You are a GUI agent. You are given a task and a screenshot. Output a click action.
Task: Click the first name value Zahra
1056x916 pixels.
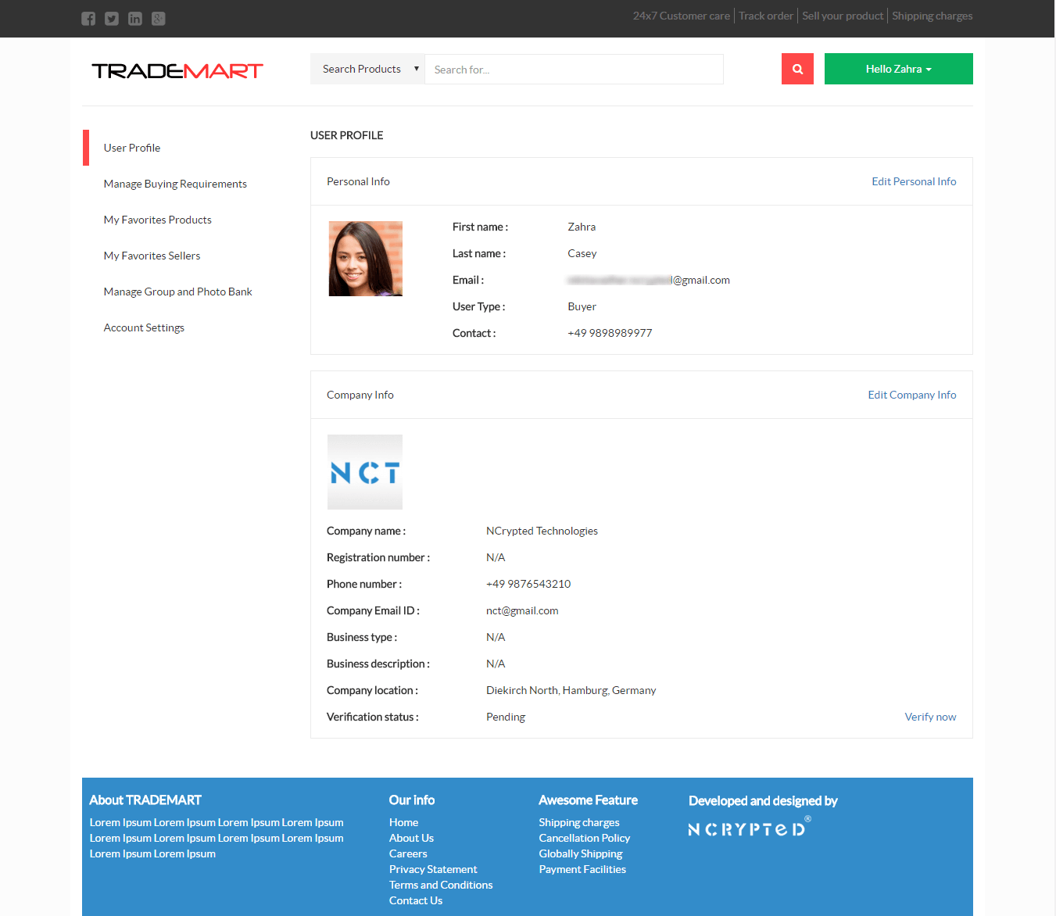(582, 227)
